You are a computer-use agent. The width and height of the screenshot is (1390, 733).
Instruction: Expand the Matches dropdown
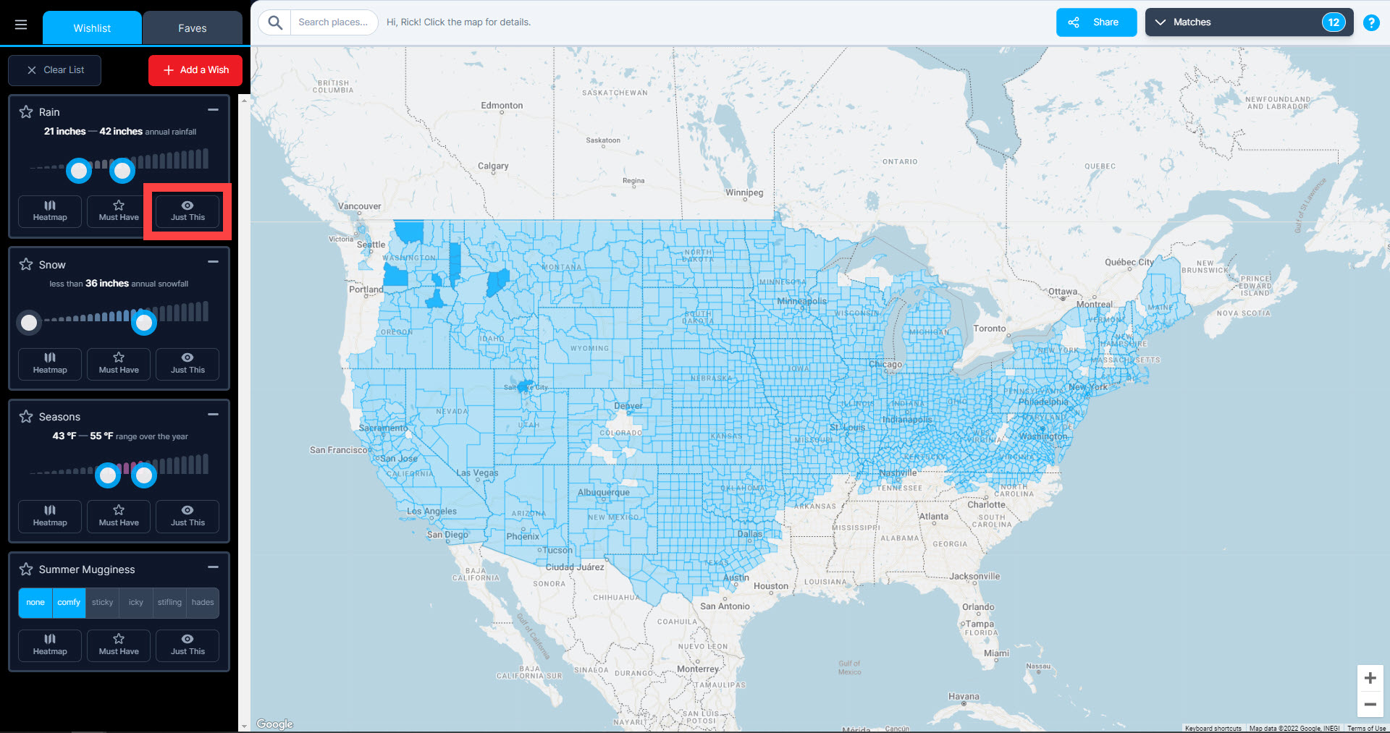[x=1248, y=22]
